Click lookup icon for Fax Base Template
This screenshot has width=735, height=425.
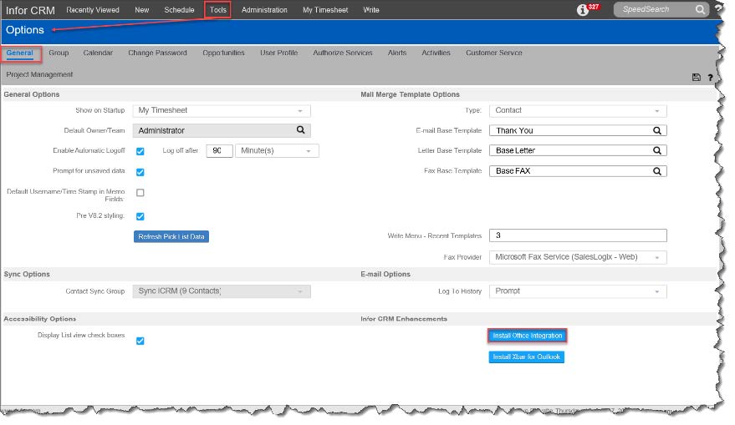[657, 170]
